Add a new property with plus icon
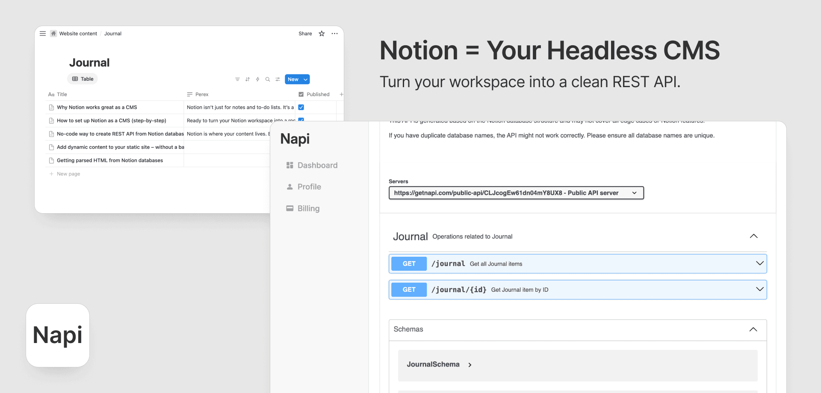Screen dimensions: 821x393 tap(341, 94)
